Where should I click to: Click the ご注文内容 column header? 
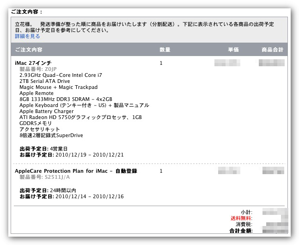click(x=29, y=50)
